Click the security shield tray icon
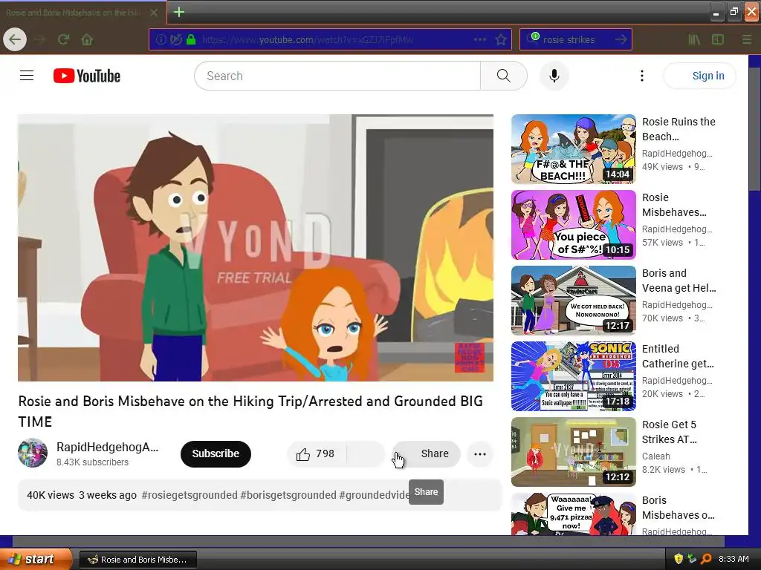The height and width of the screenshot is (570, 761). [679, 559]
